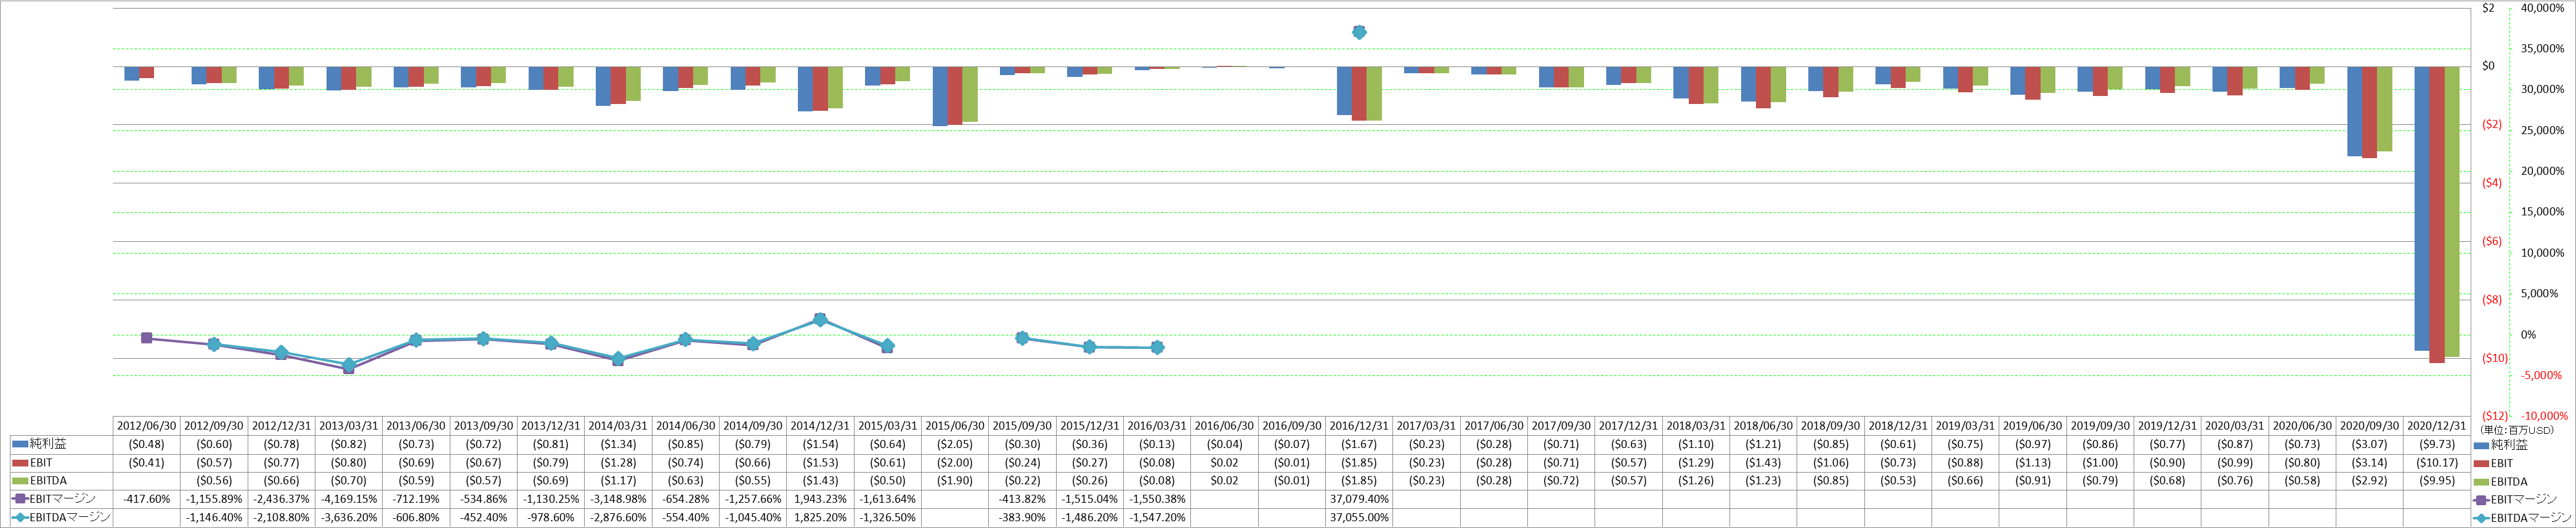Select net income cell ($0.48) for 2012/06/30

pyautogui.click(x=148, y=444)
